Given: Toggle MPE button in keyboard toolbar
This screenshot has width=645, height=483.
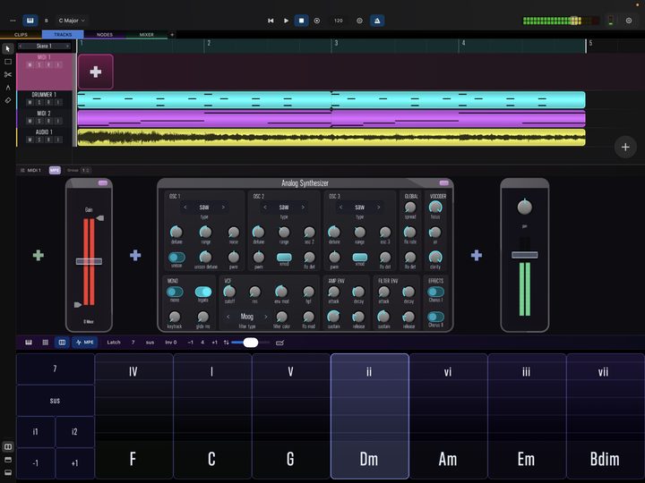Looking at the screenshot, I should (x=85, y=342).
